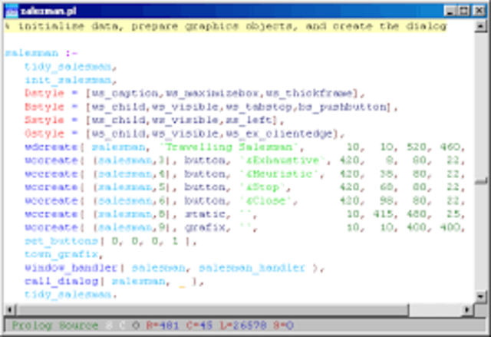Click the 'Prolog Source' status bar label

click(55, 325)
